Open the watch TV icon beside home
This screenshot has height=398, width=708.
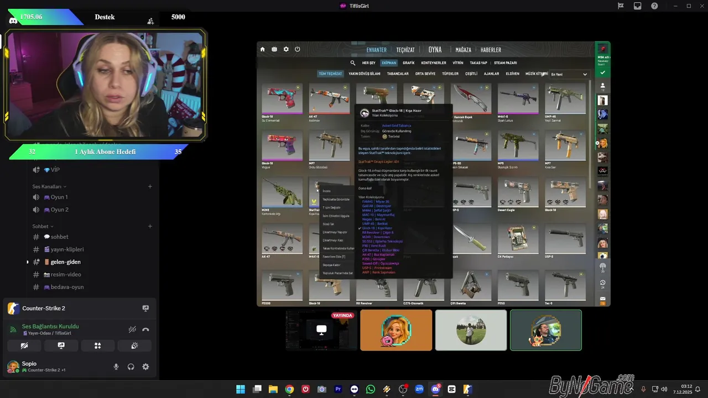point(274,49)
